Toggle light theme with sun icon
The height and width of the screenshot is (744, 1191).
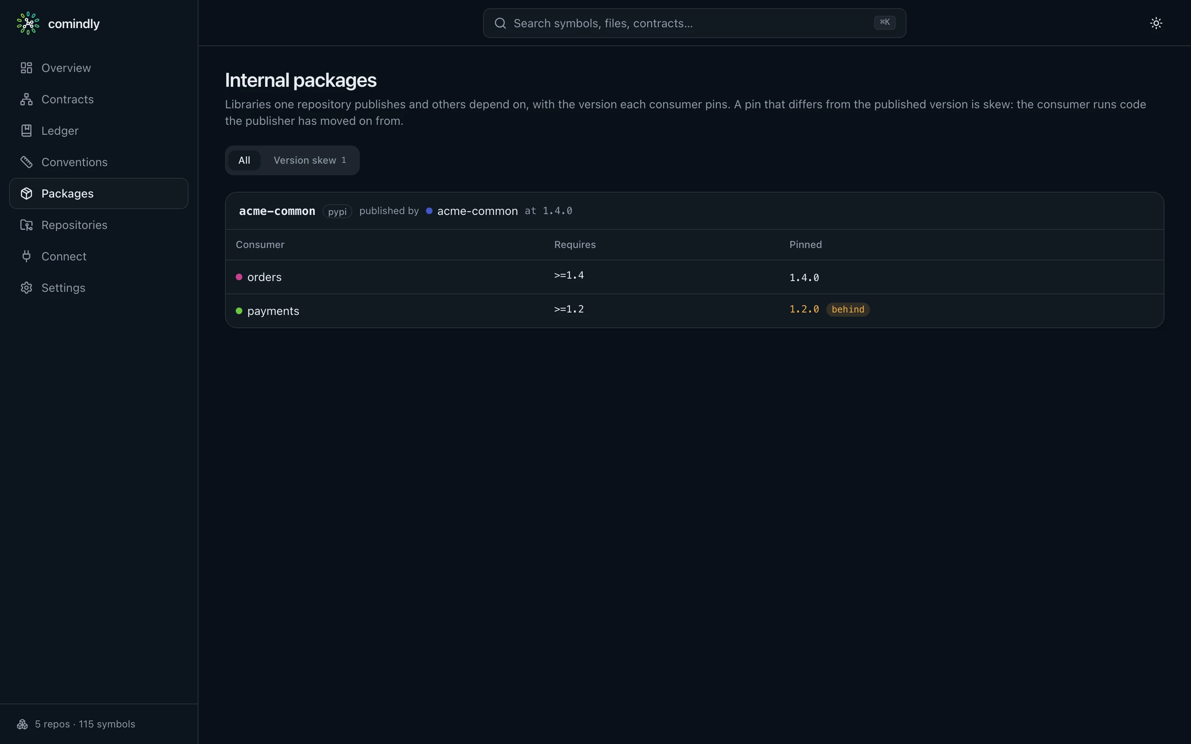pos(1156,23)
